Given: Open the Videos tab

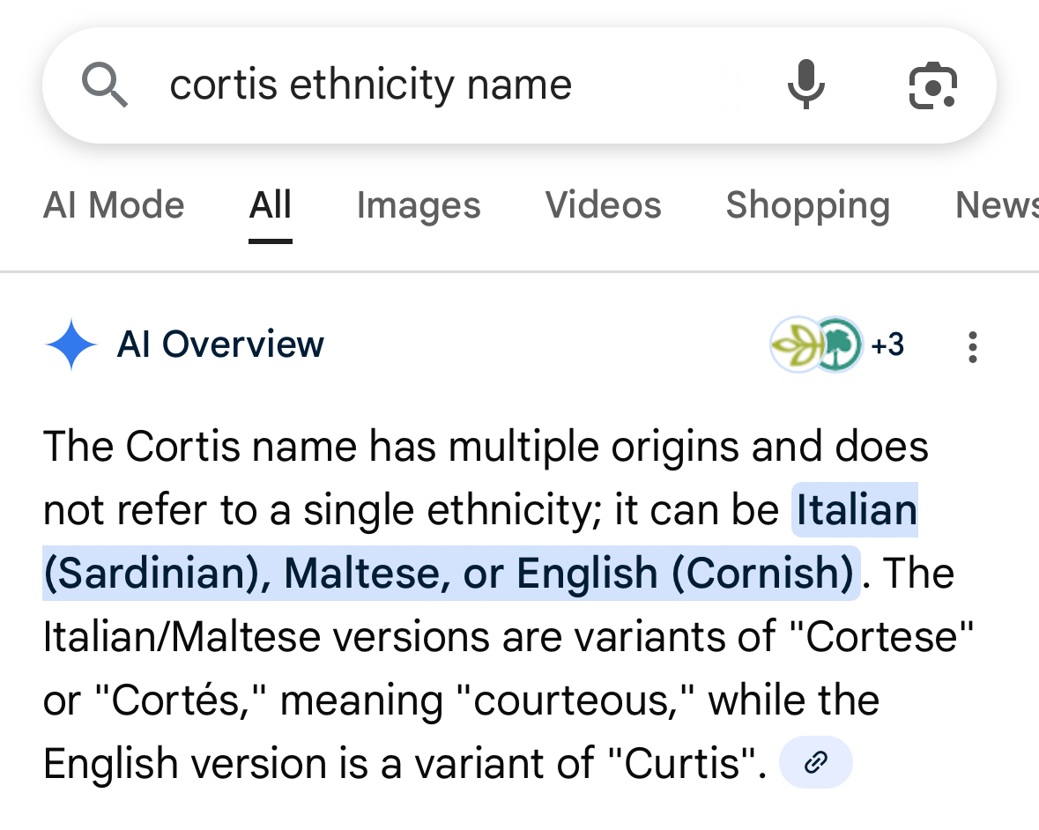Looking at the screenshot, I should point(603,205).
